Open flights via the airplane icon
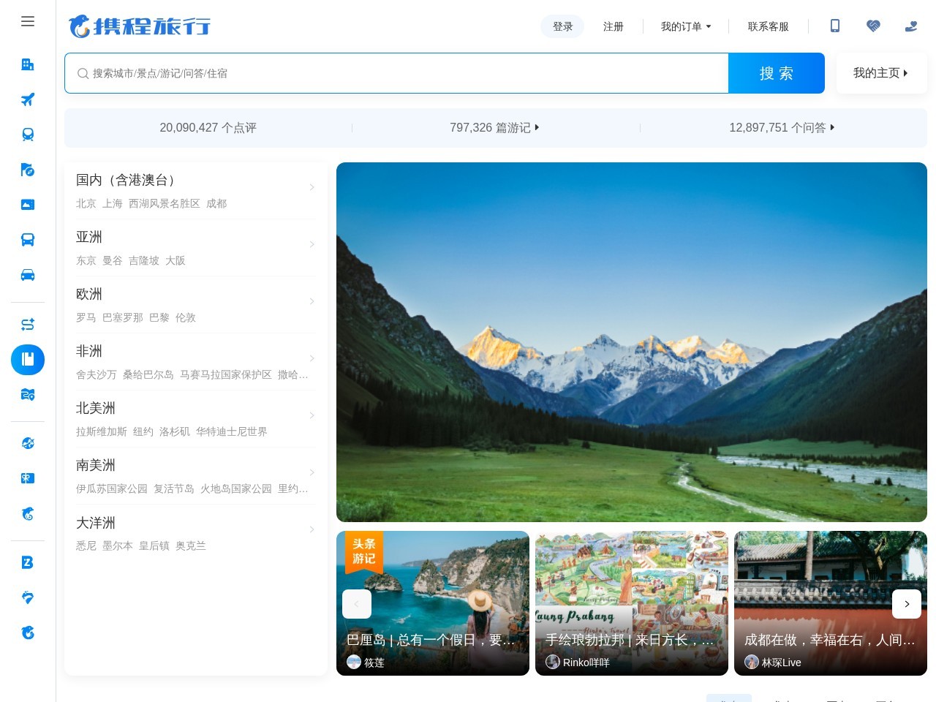Image resolution: width=936 pixels, height=702 pixels. click(x=28, y=99)
